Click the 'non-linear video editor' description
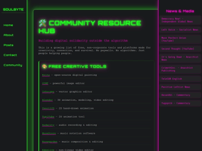Viewport: 202px width, 151px height. [76, 150]
